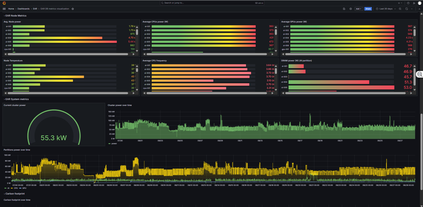Open the user profile avatar

(419, 3)
